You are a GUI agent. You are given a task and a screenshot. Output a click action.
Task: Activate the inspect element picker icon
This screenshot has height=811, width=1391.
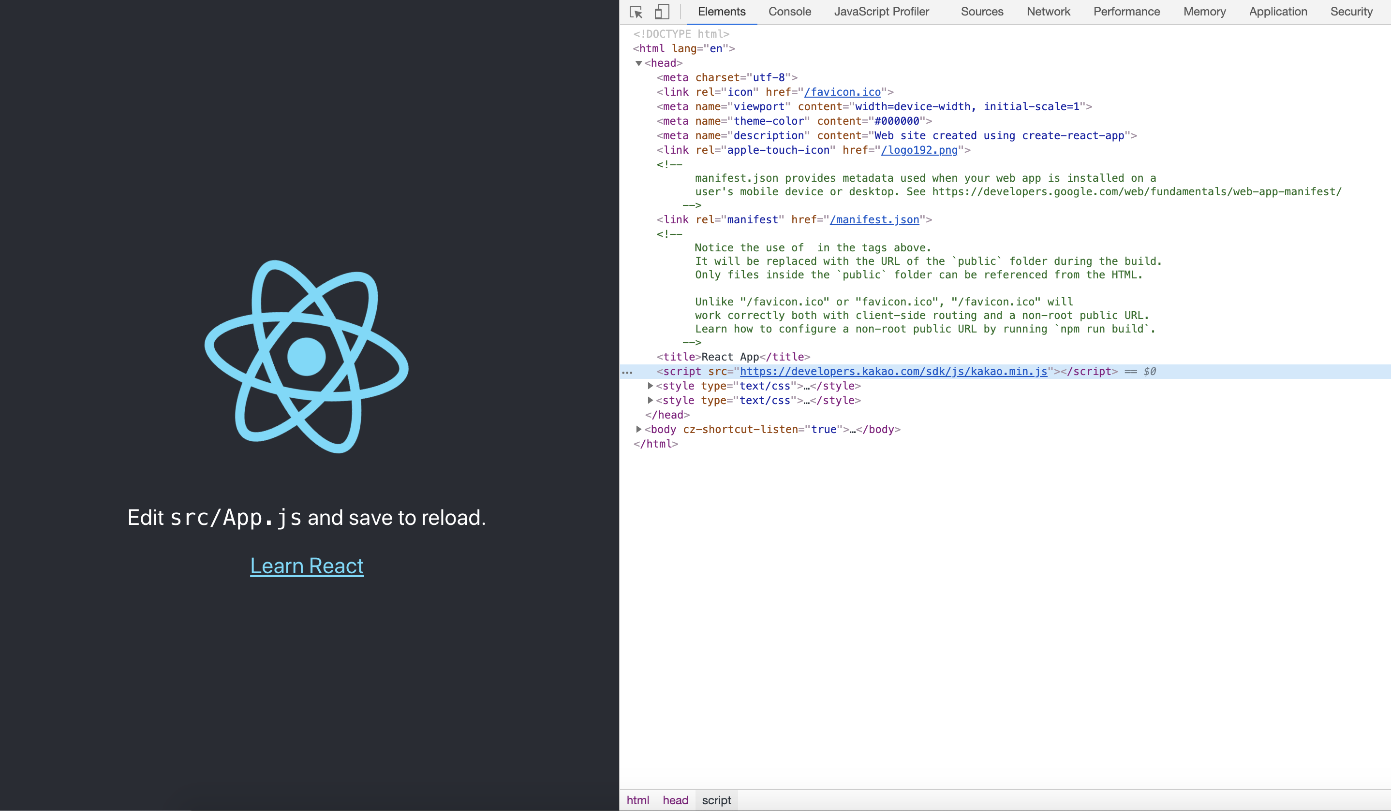[x=636, y=12]
